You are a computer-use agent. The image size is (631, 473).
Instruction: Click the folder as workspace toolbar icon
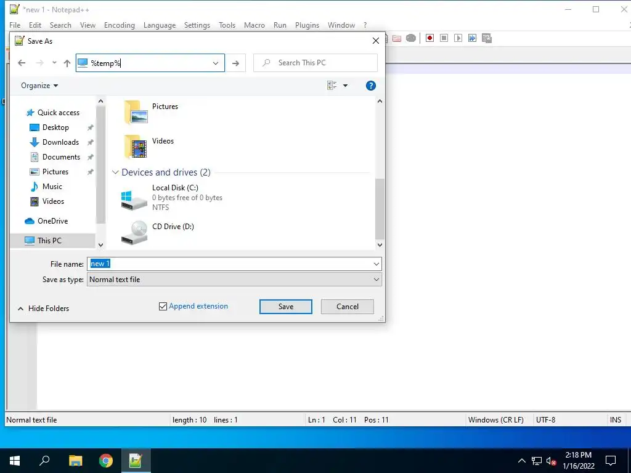397,38
